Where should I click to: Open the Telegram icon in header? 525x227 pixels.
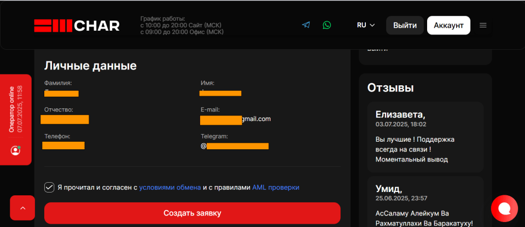[x=306, y=25]
